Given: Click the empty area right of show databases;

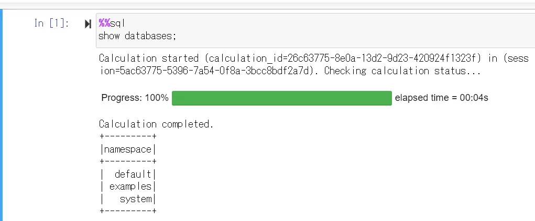Looking at the screenshot, I should [355, 36].
